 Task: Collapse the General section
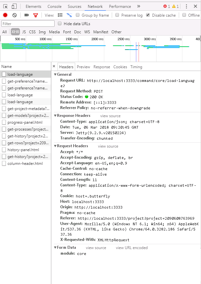pyautogui.click(x=55, y=74)
